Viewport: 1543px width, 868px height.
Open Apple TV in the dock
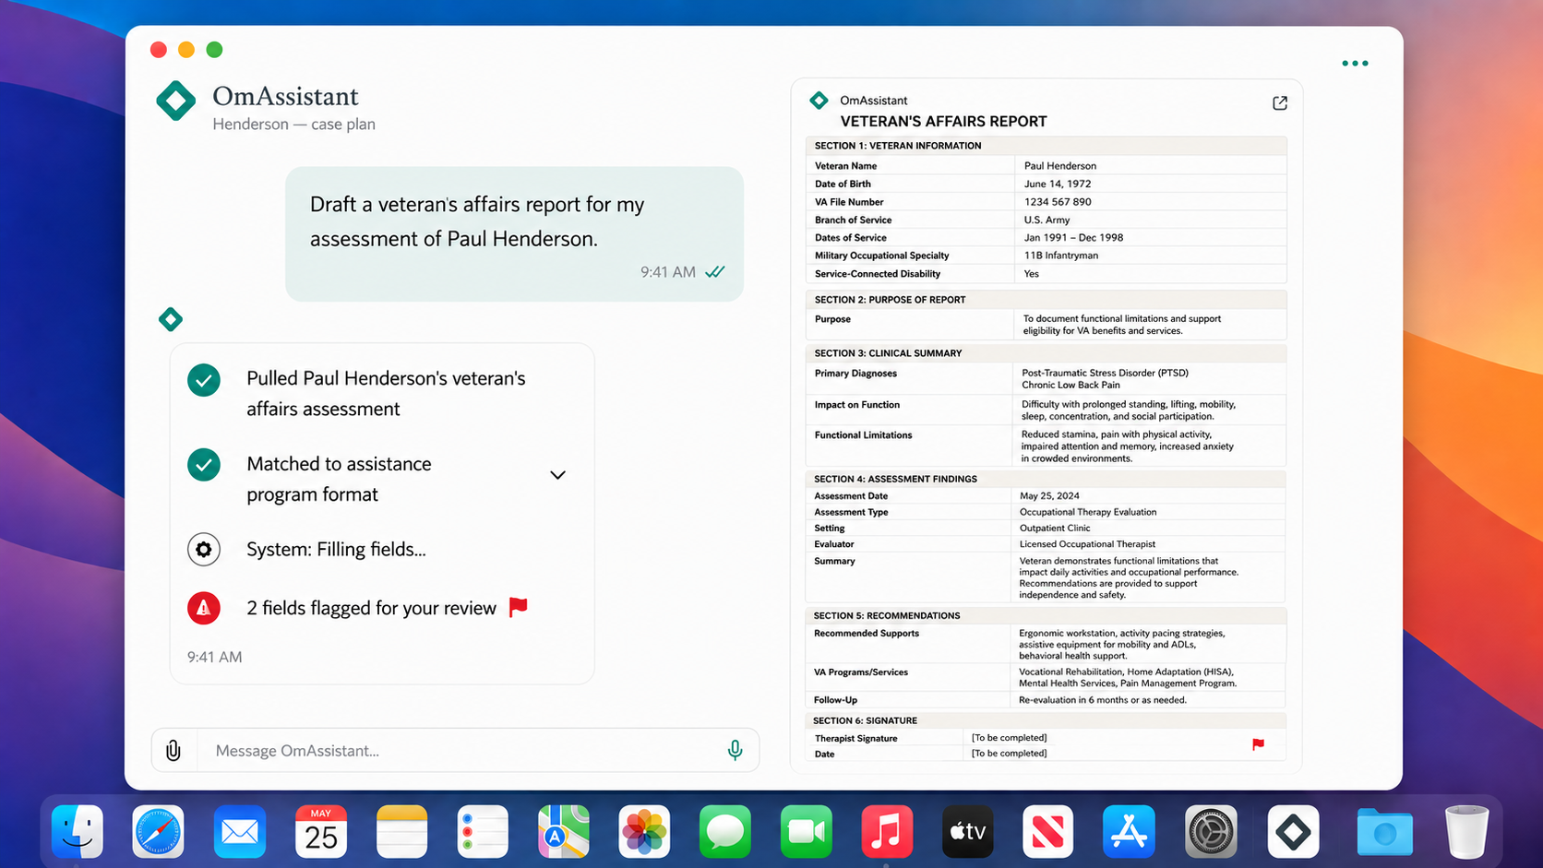click(x=968, y=831)
